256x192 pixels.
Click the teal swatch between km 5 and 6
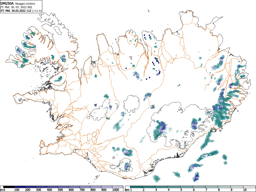(187, 187)
